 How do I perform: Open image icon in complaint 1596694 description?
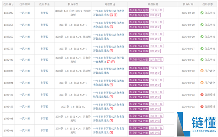point(112,85)
